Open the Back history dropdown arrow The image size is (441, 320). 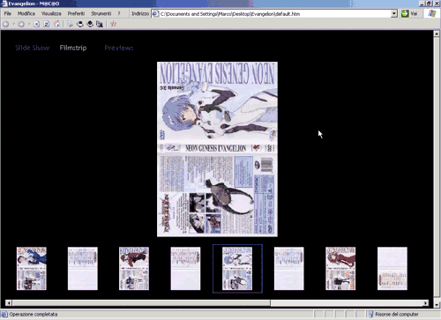tap(13, 24)
